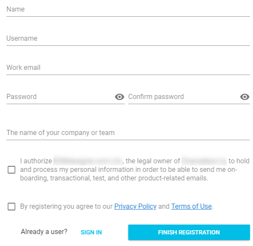This screenshot has width=253, height=246.
Task: Select the company or team name field
Action: pos(128,133)
